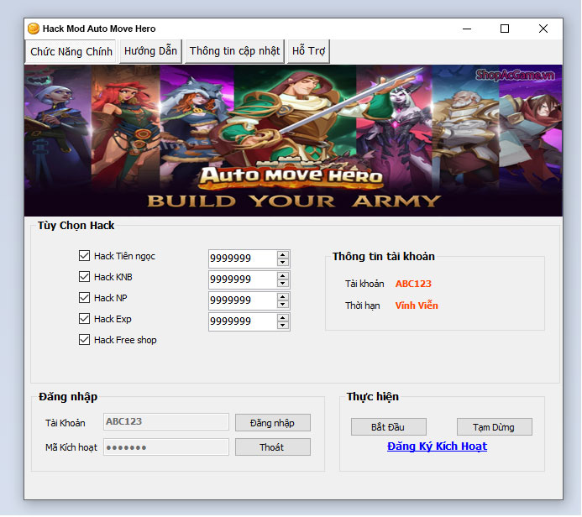Maximize the Hack Mod window

pos(505,29)
